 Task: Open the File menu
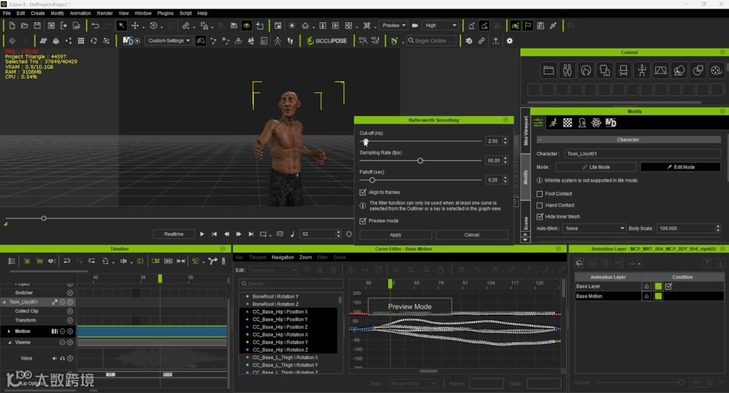click(x=7, y=13)
